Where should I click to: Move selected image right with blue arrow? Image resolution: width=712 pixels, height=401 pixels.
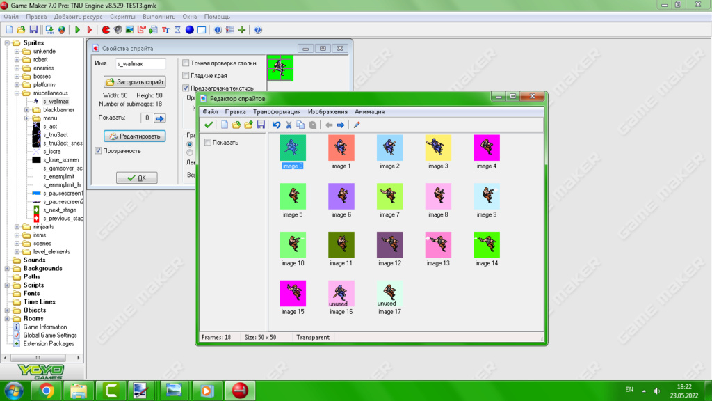click(x=341, y=125)
